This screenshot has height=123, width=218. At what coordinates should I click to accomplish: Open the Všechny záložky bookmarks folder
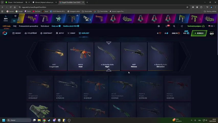point(210,11)
